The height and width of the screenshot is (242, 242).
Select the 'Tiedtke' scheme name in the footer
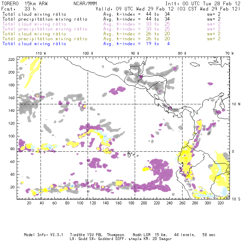pos(77,235)
